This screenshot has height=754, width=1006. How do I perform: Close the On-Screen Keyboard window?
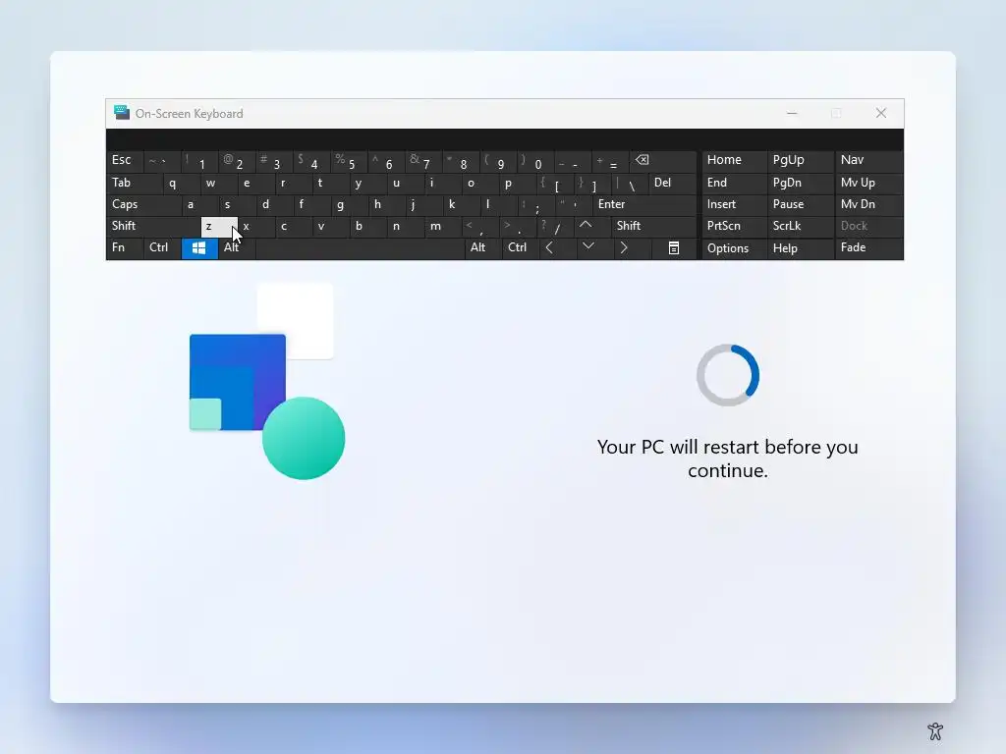(881, 114)
